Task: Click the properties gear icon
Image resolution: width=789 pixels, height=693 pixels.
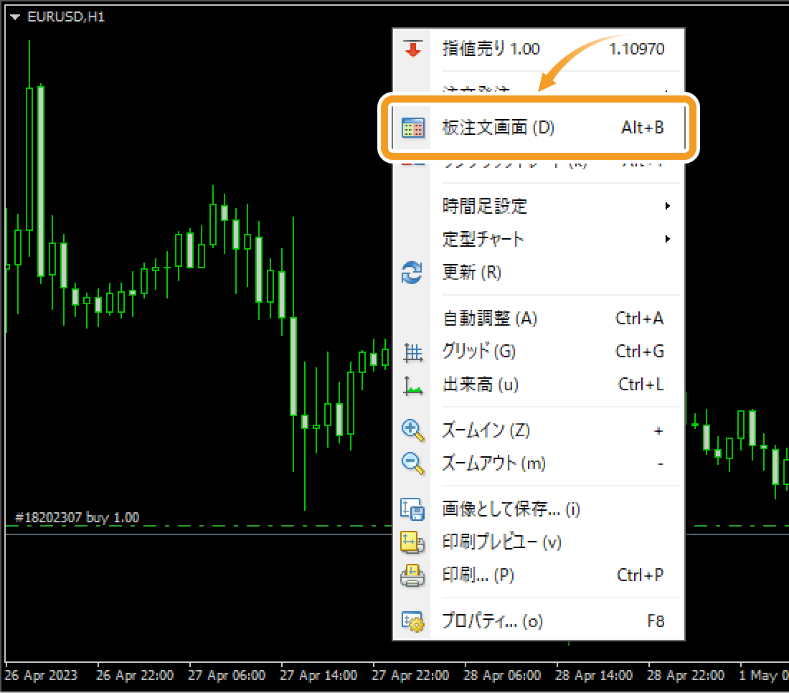Action: pos(412,621)
